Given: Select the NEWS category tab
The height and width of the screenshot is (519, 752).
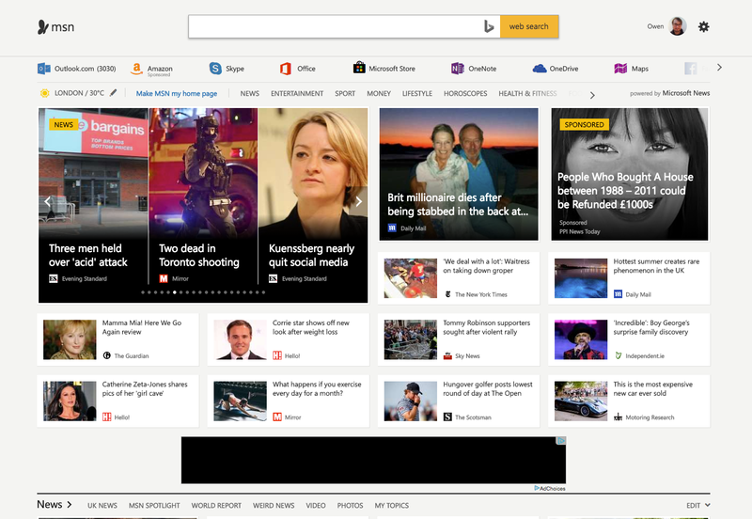Looking at the screenshot, I should click(x=249, y=93).
